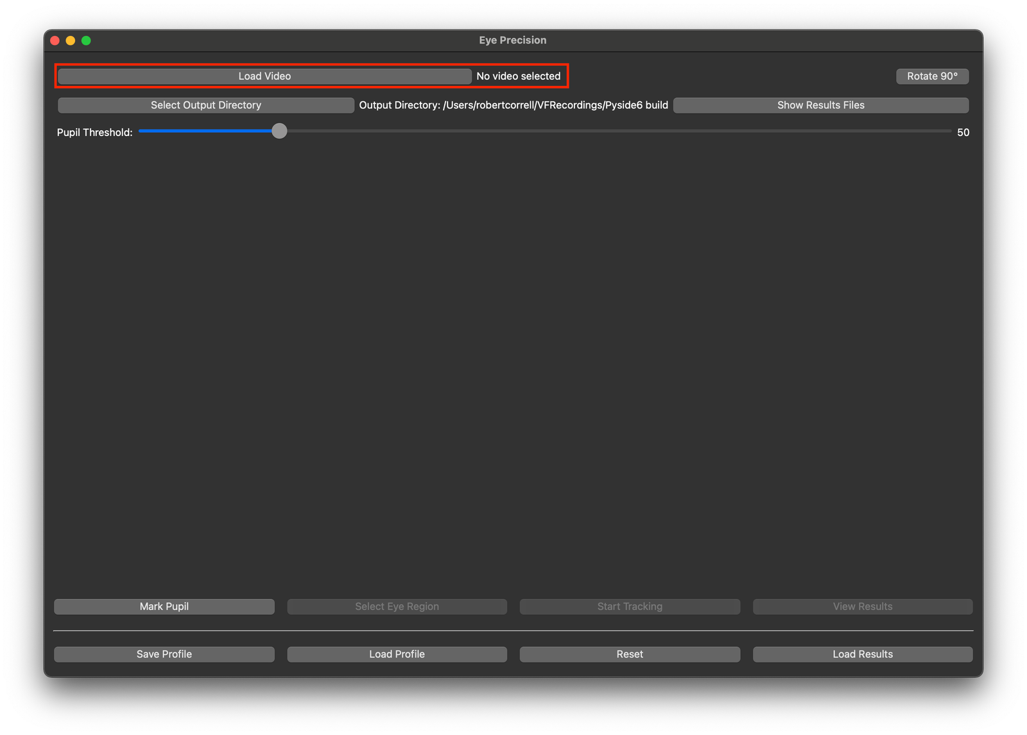The width and height of the screenshot is (1027, 735).
Task: Maximize the Eye Precision window
Action: point(86,40)
